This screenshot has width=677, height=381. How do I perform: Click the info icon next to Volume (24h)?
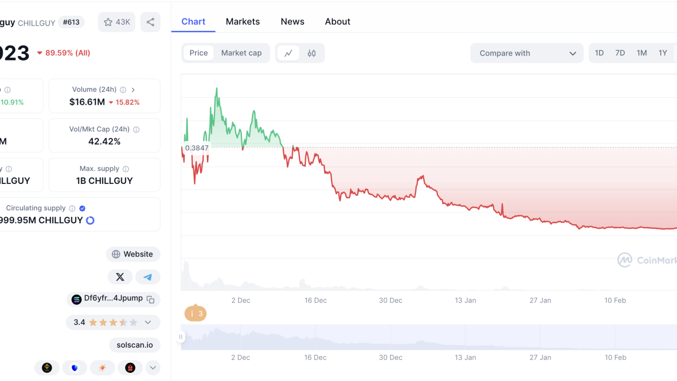point(123,90)
